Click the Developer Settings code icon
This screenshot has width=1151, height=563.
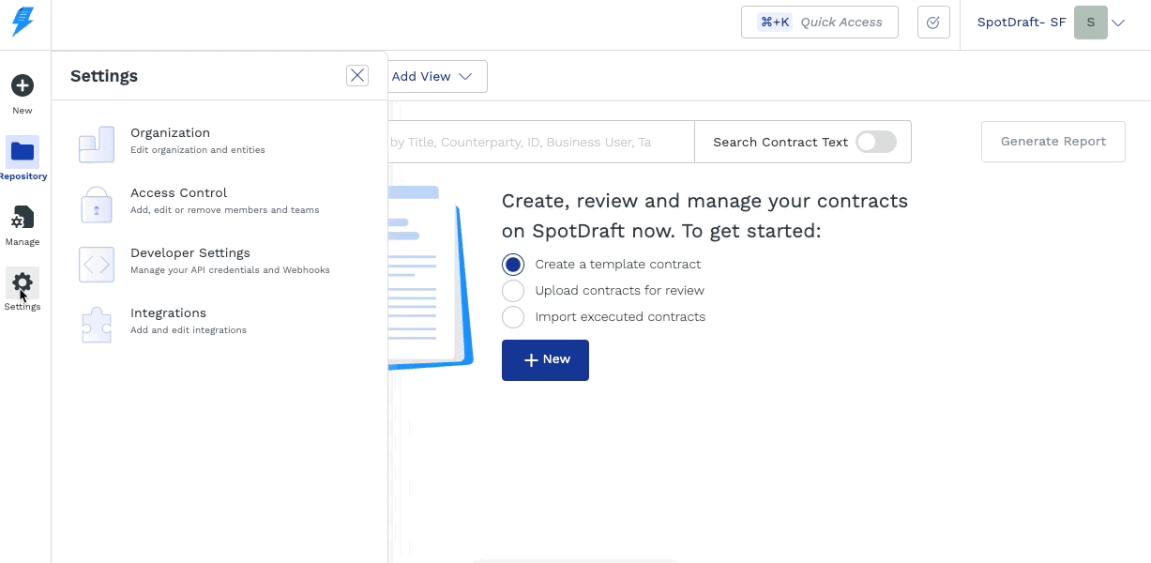pos(97,264)
